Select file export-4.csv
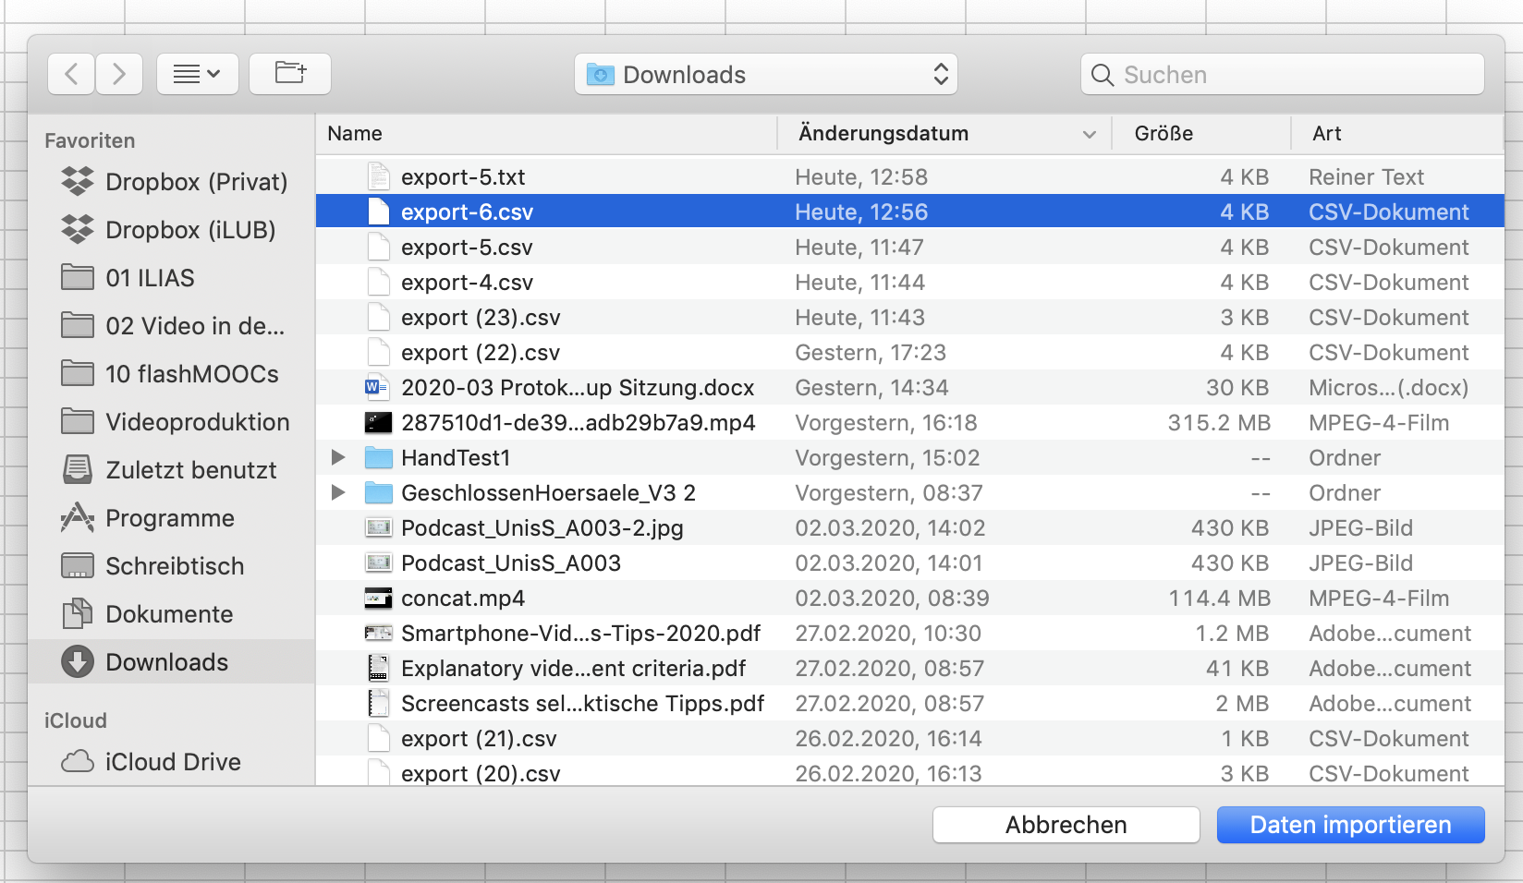The height and width of the screenshot is (883, 1523). (910, 282)
